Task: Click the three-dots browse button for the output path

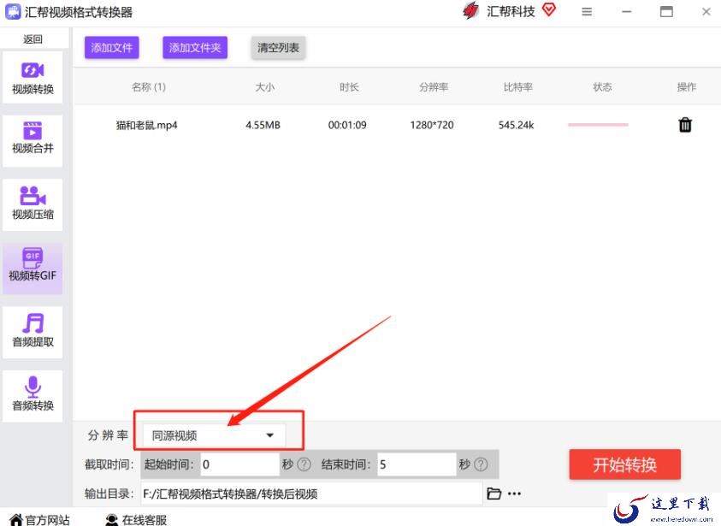Action: pyautogui.click(x=514, y=493)
